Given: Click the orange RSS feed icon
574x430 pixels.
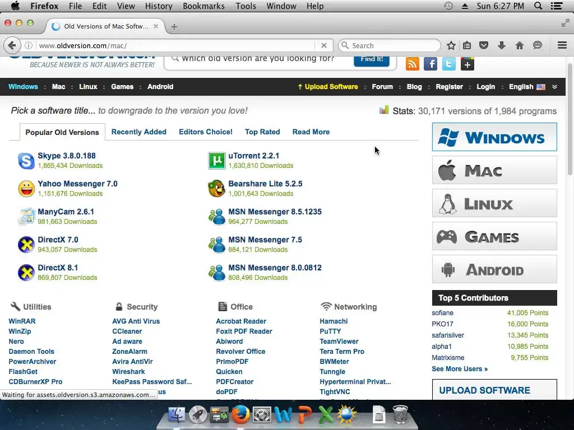Looking at the screenshot, I should (413, 64).
